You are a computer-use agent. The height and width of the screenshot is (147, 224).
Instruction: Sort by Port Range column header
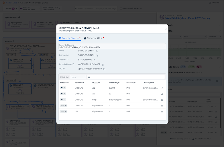114,82
